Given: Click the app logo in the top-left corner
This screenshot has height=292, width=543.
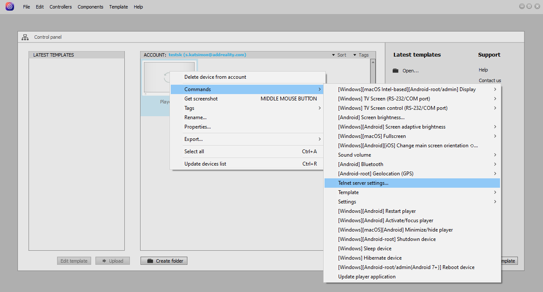Looking at the screenshot, I should tap(9, 6).
